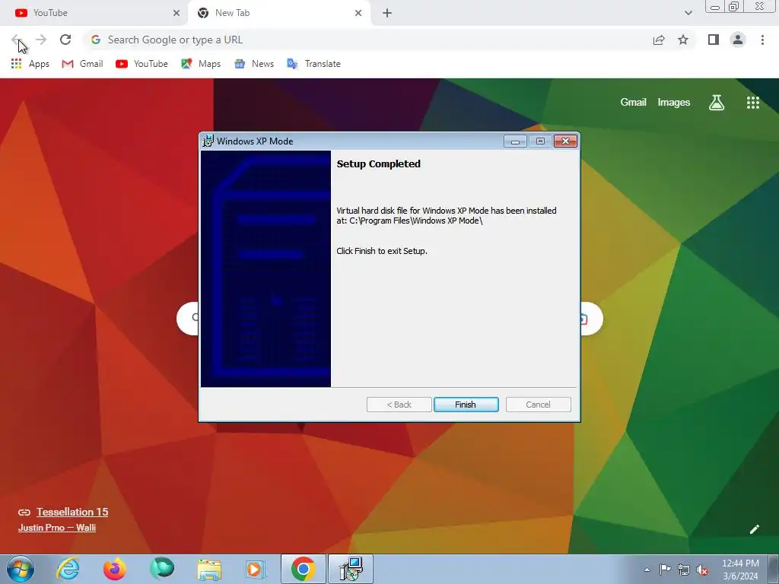Close the Windows XP Mode dialog

pos(565,141)
